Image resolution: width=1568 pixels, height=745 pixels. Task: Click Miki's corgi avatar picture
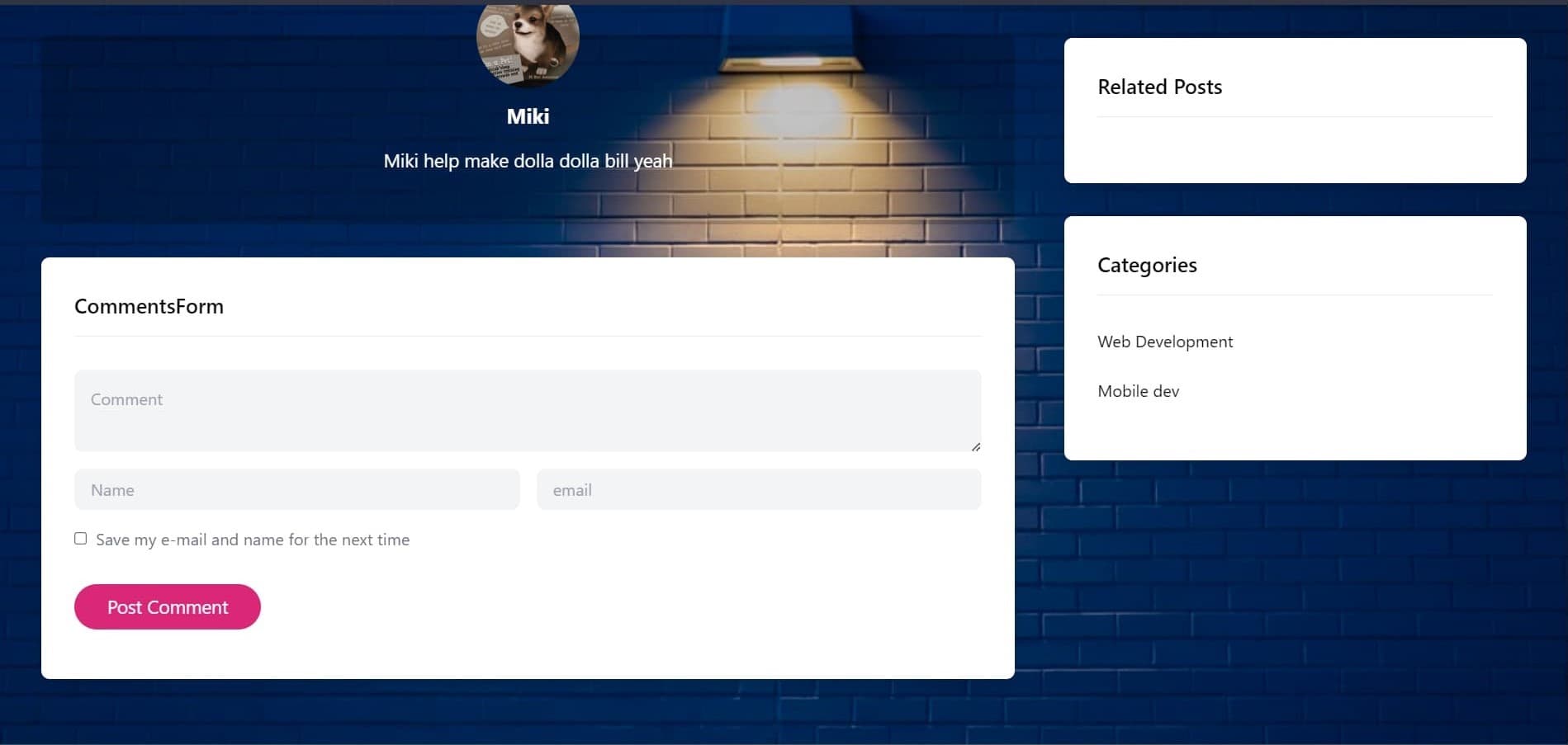coord(528,43)
